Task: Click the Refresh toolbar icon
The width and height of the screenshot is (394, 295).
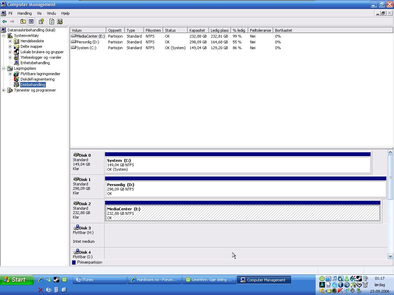Action: (52, 22)
